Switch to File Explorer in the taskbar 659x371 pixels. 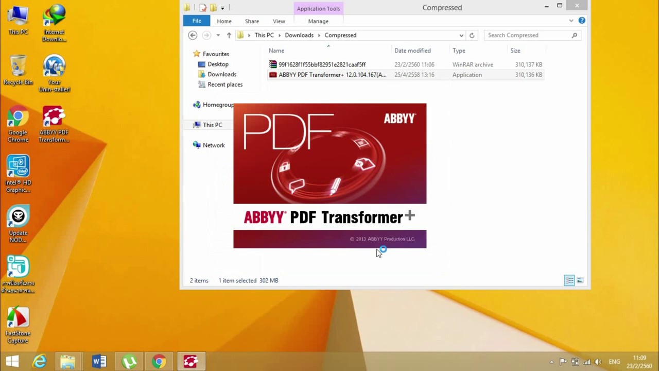67,362
